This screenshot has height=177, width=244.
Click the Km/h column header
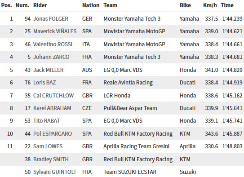[210, 5]
